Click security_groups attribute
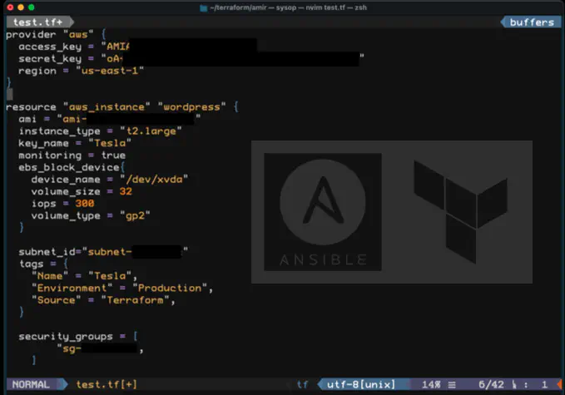The height and width of the screenshot is (395, 565). [x=66, y=336]
